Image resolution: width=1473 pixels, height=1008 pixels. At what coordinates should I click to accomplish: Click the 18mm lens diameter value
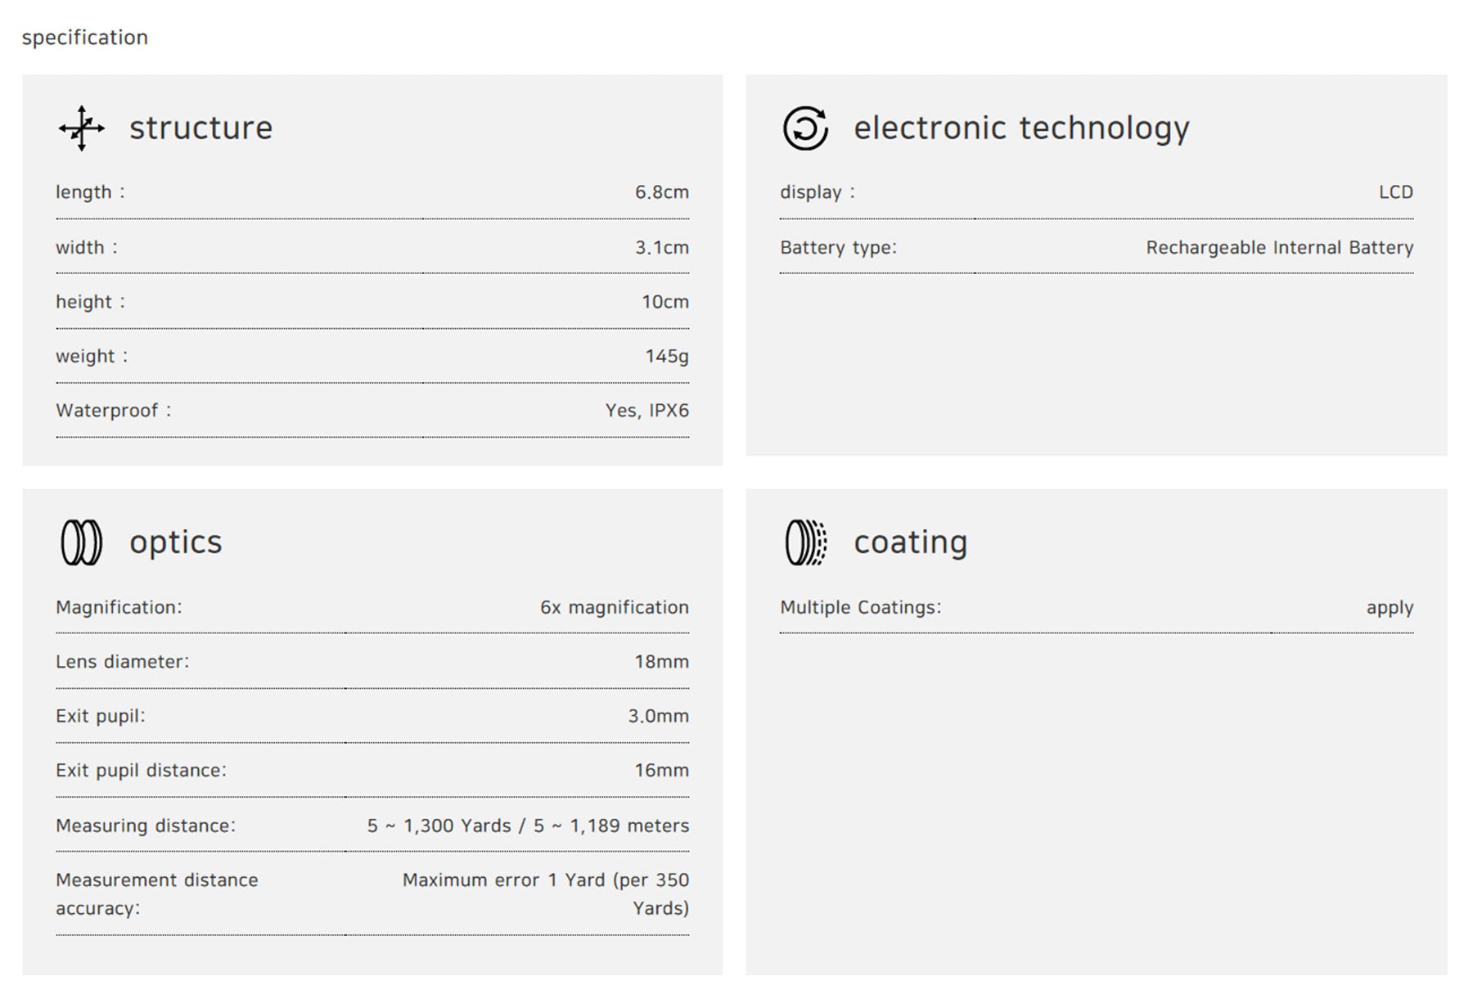(661, 662)
